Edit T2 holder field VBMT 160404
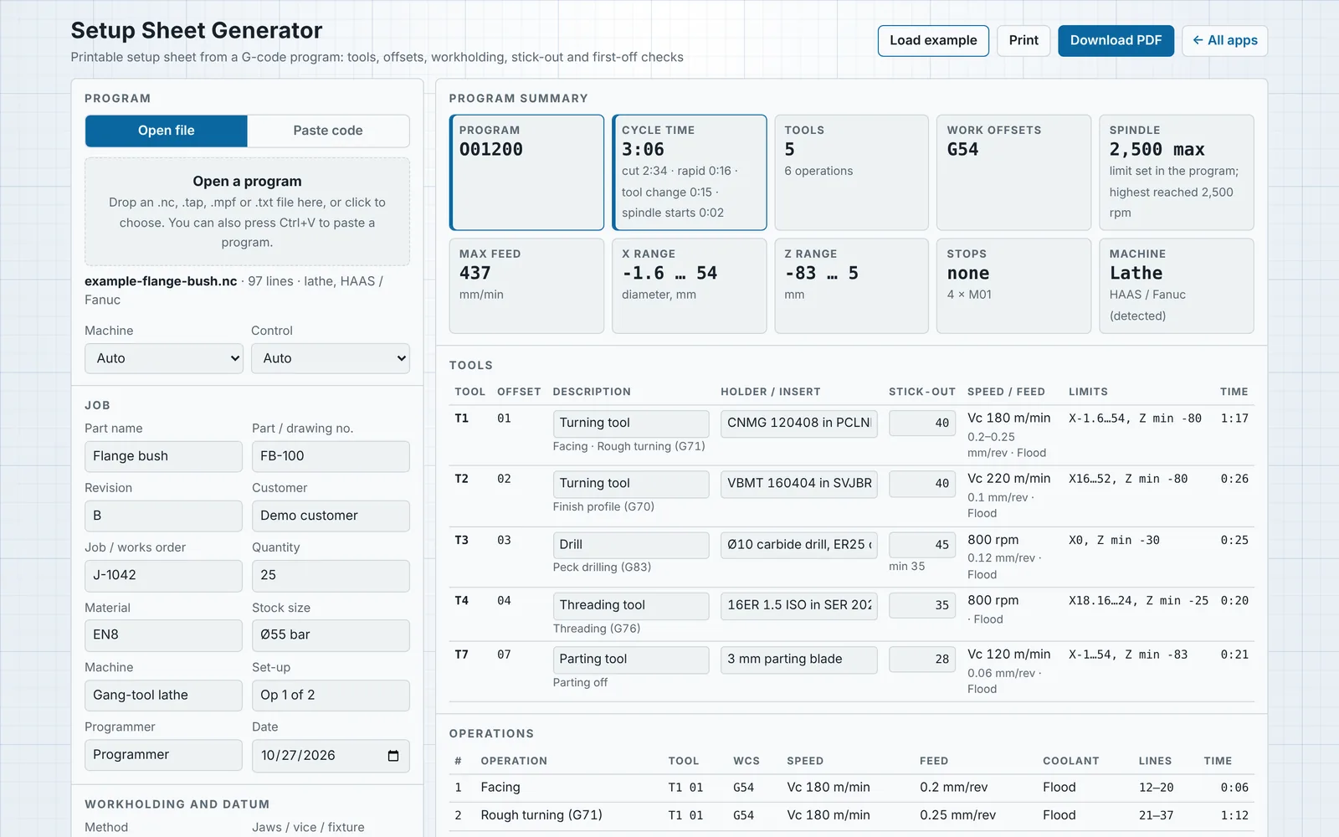 pyautogui.click(x=799, y=483)
